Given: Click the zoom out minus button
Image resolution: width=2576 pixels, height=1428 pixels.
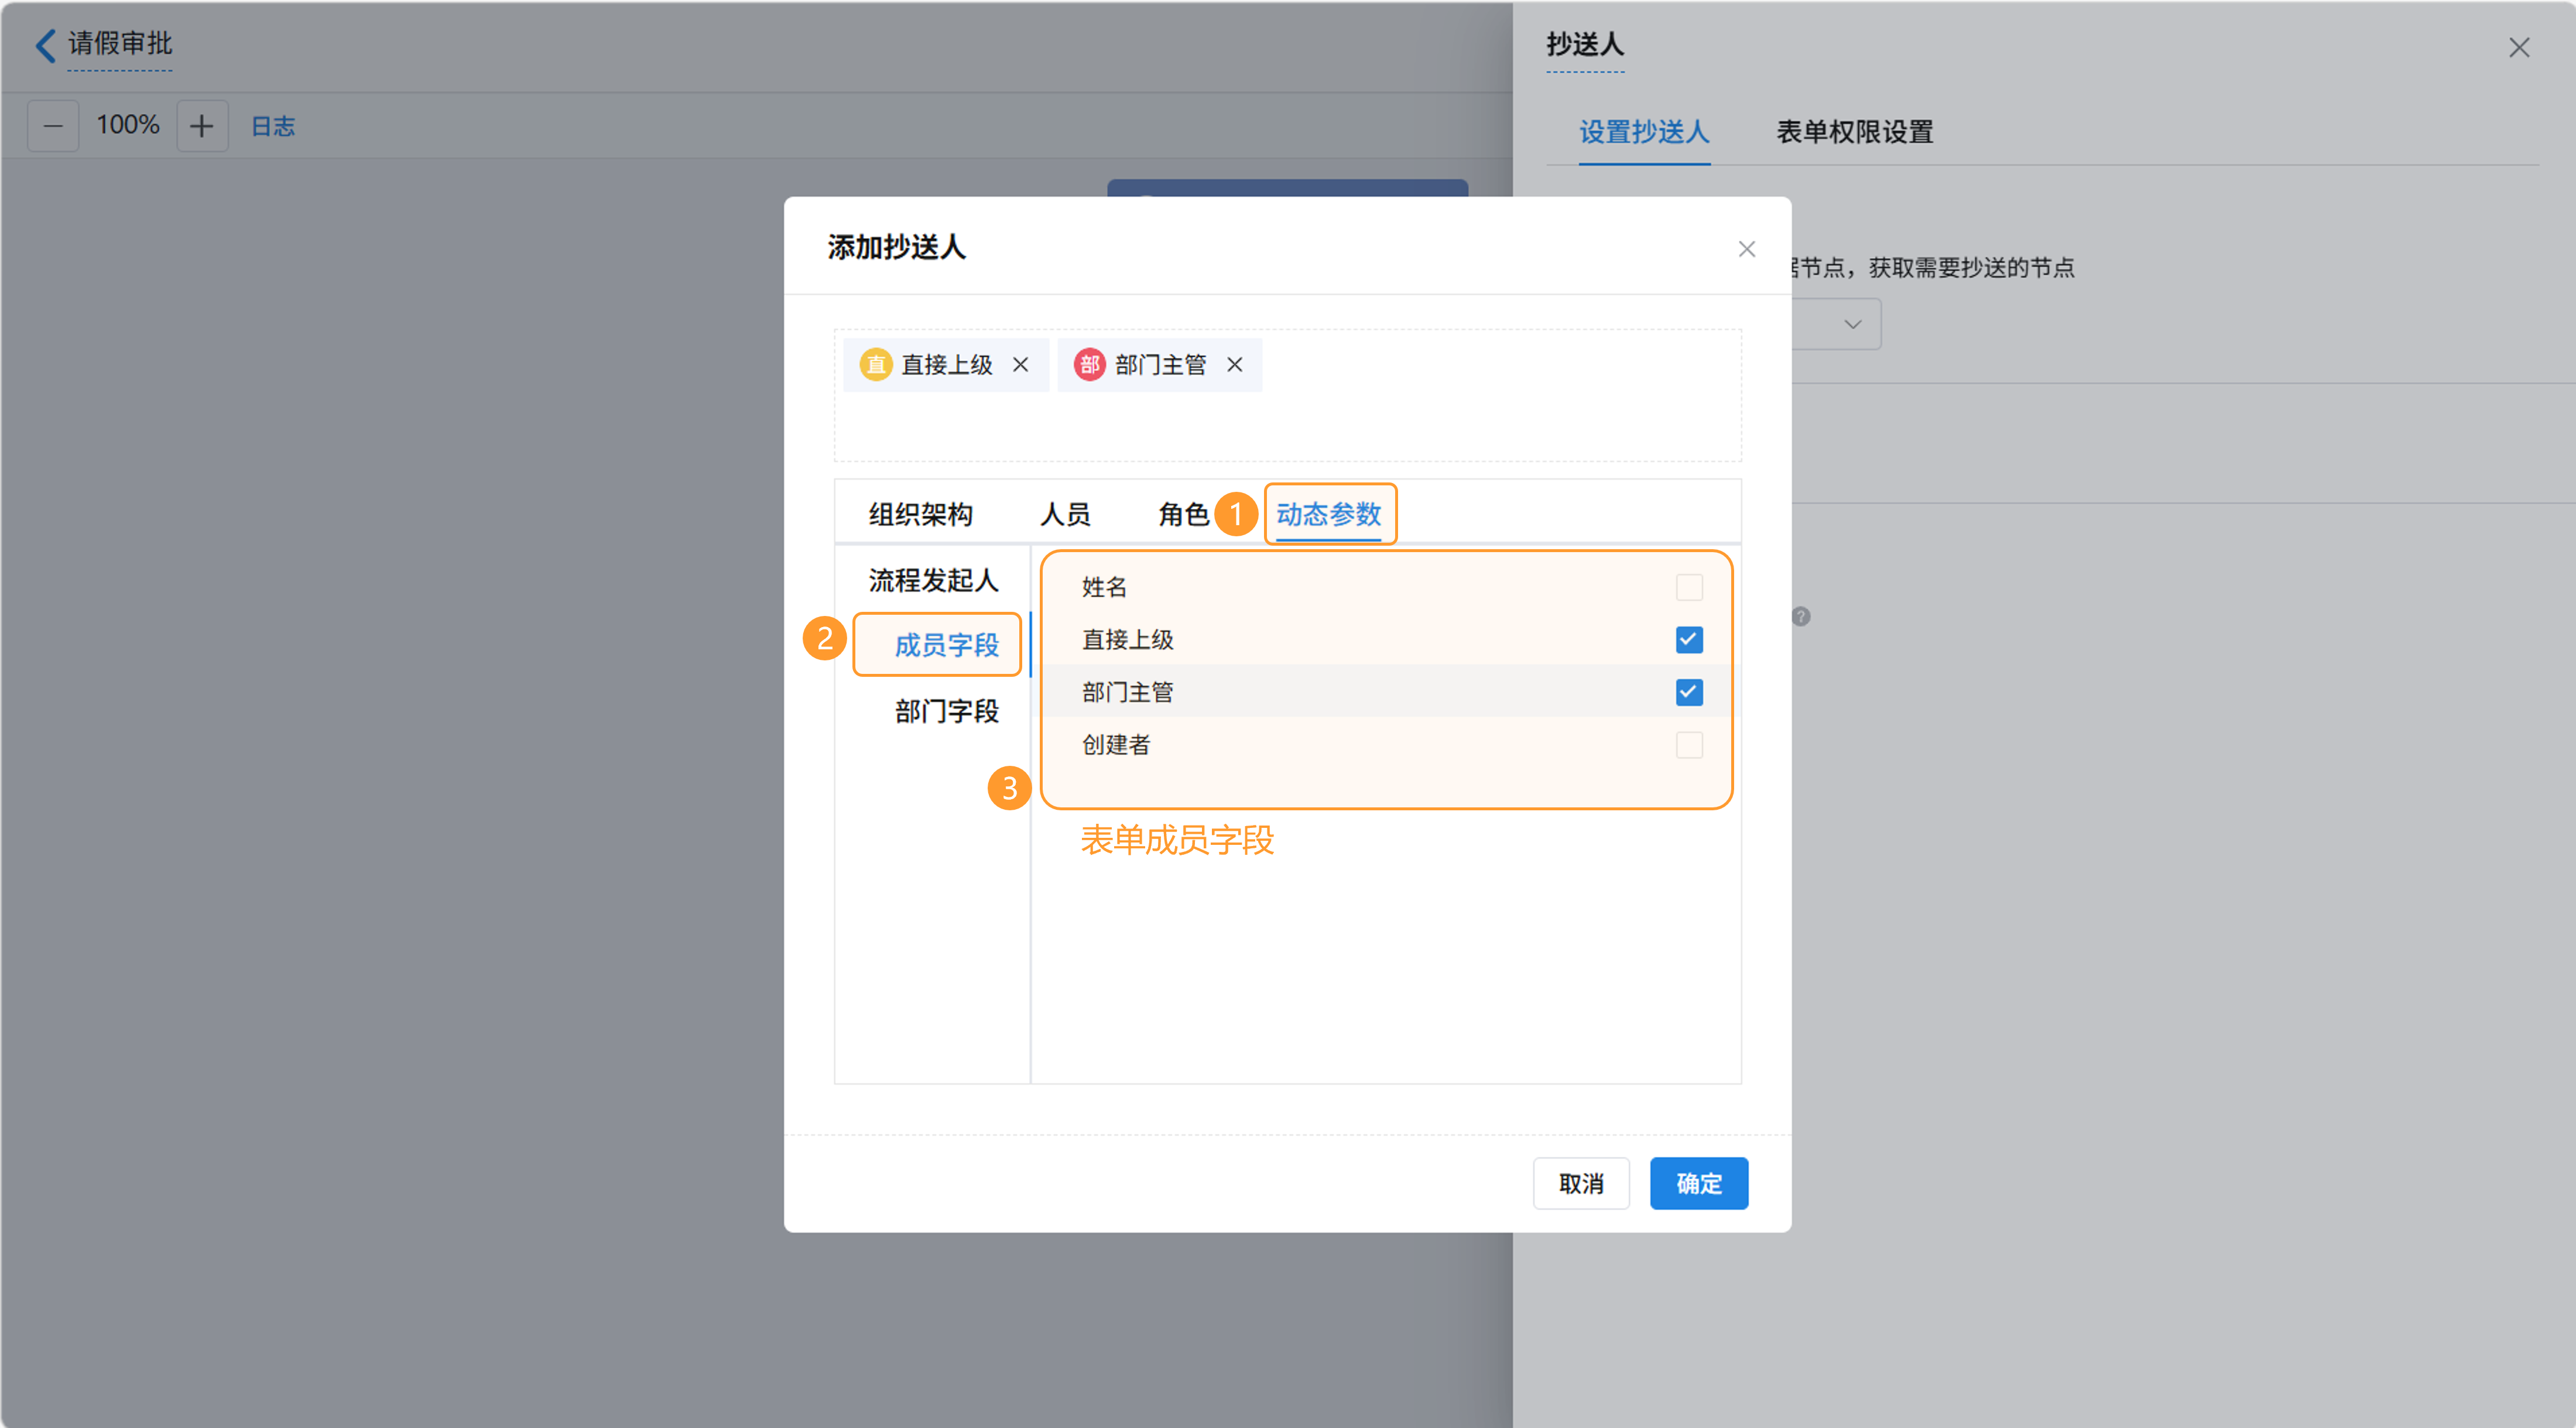Looking at the screenshot, I should tap(53, 126).
